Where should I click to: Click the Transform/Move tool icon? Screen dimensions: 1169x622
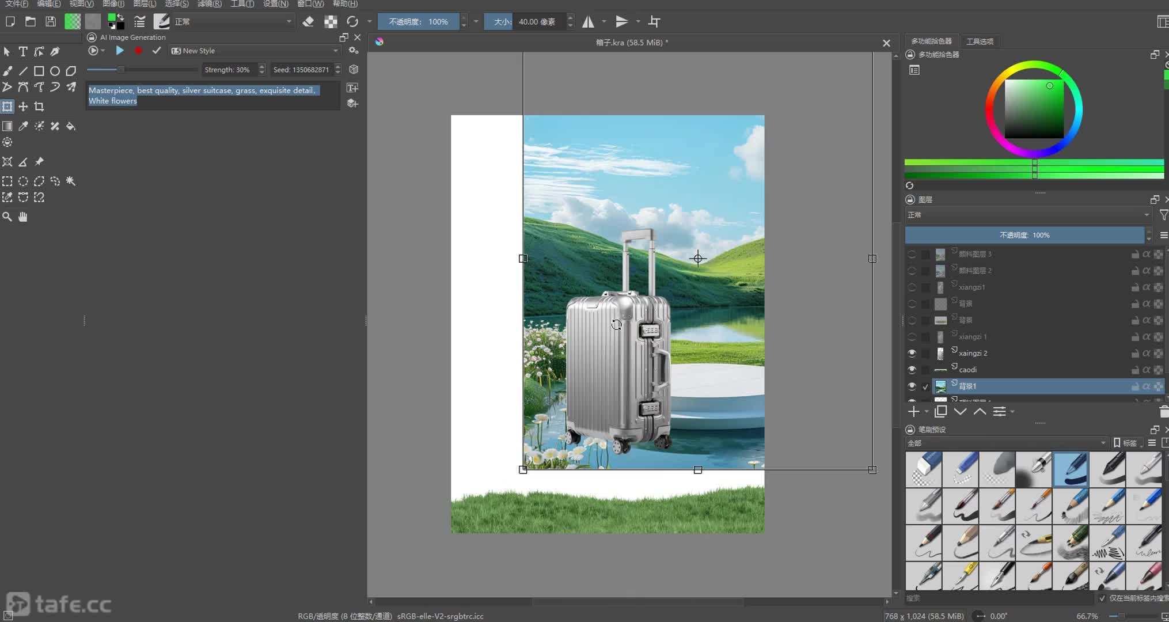[x=7, y=106]
